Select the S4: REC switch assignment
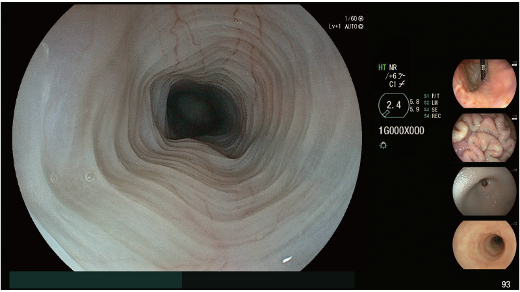 click(432, 116)
